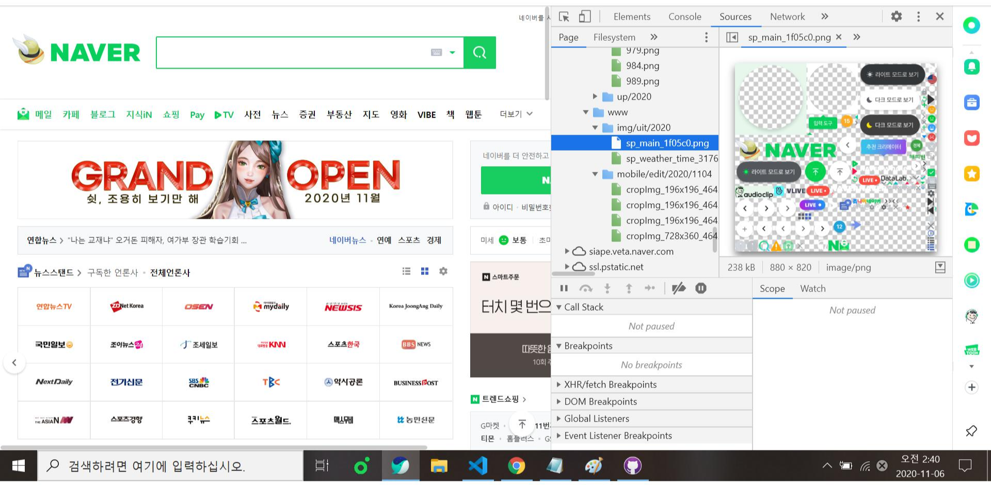Select the Page sub-tab in Sources

pyautogui.click(x=568, y=37)
